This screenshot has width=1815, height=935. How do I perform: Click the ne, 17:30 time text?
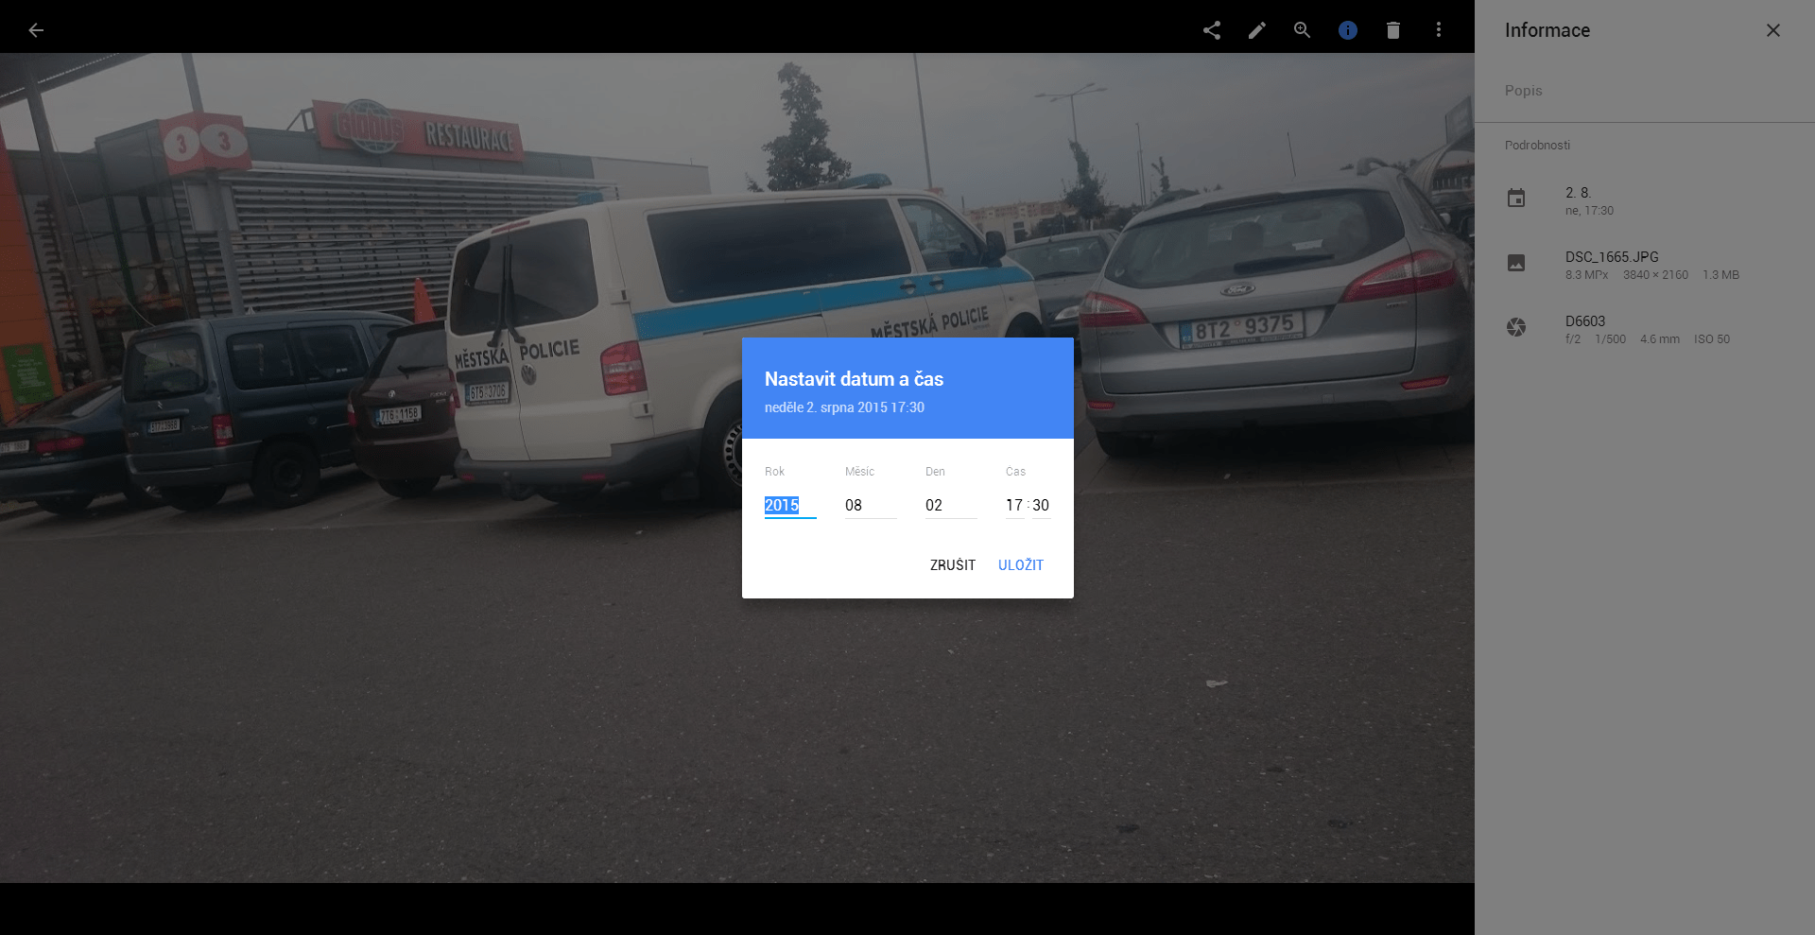click(1589, 211)
